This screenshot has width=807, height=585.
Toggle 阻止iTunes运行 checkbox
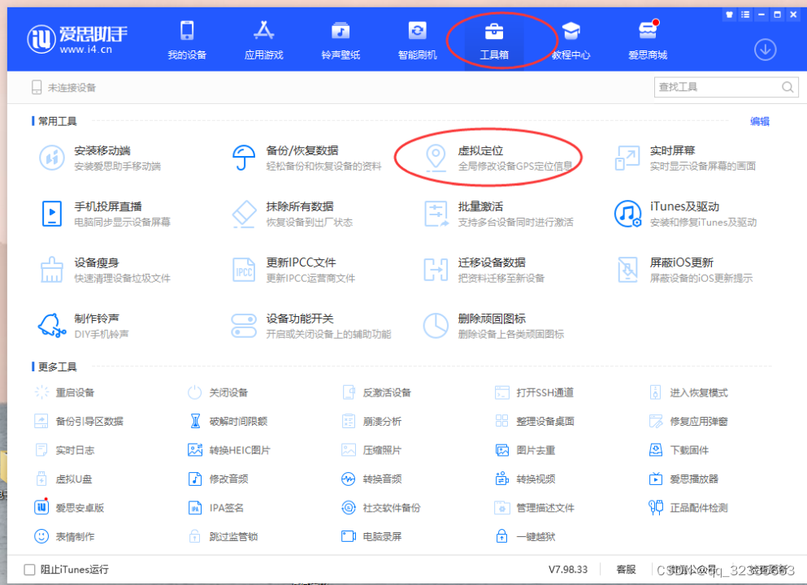point(29,570)
